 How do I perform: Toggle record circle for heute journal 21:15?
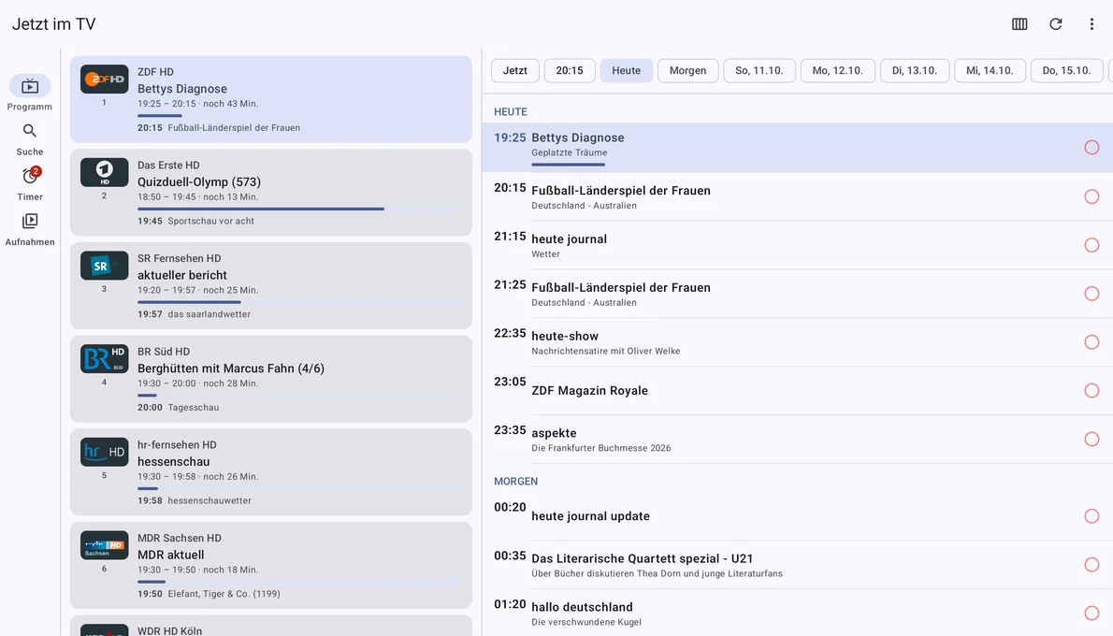tap(1091, 245)
